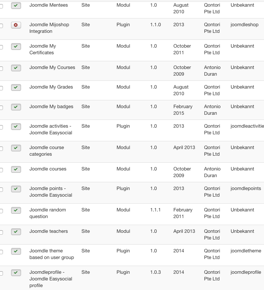The height and width of the screenshot is (290, 264).
Task: Disable Joomdle courses module via green checkmark
Action: 16,169
